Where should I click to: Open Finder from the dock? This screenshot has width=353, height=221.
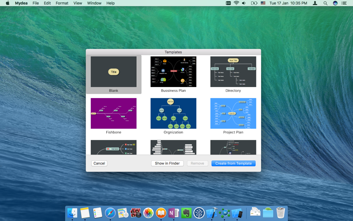[72, 213]
